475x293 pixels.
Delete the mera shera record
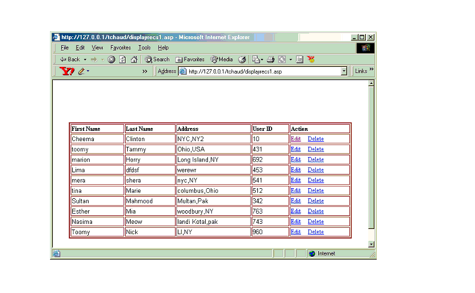(x=316, y=180)
